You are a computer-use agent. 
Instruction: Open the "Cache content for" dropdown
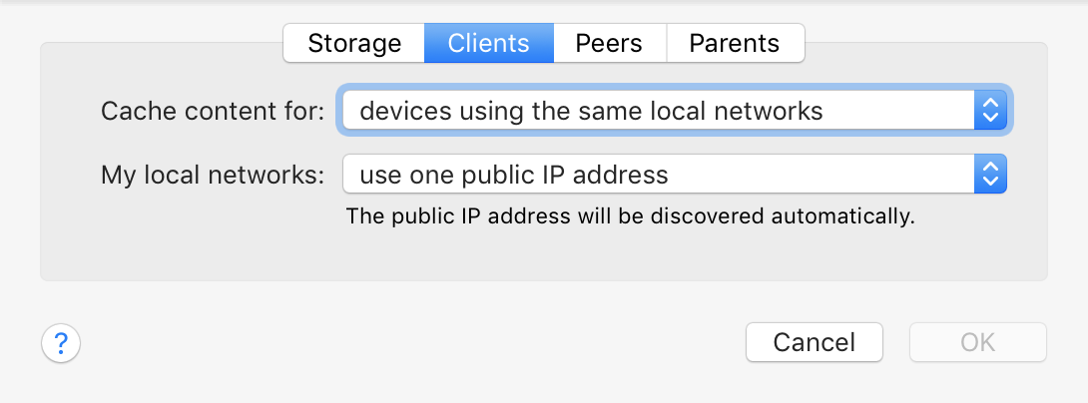click(675, 110)
